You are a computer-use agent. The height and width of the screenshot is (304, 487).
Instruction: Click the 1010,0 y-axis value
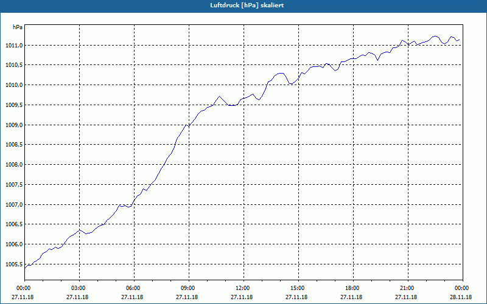[14, 85]
